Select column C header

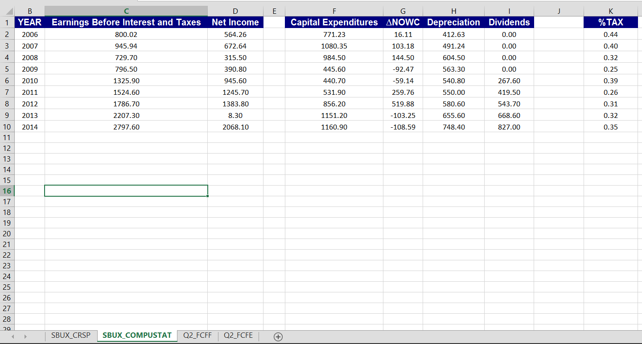(x=126, y=10)
